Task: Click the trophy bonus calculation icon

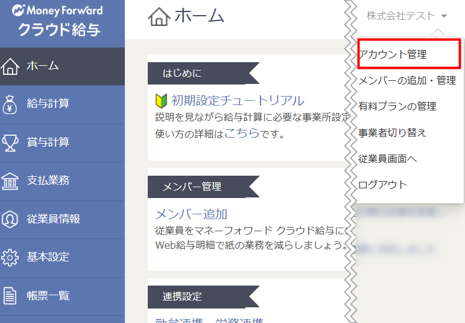Action: pos(11,142)
